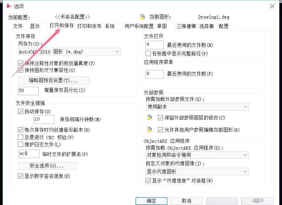The image size is (282, 205).
Task: Uncheck 每次保存时均创建备份副本
Action: [20, 130]
